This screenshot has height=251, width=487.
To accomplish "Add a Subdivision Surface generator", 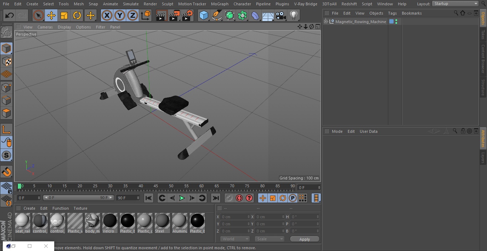I will [x=230, y=16].
